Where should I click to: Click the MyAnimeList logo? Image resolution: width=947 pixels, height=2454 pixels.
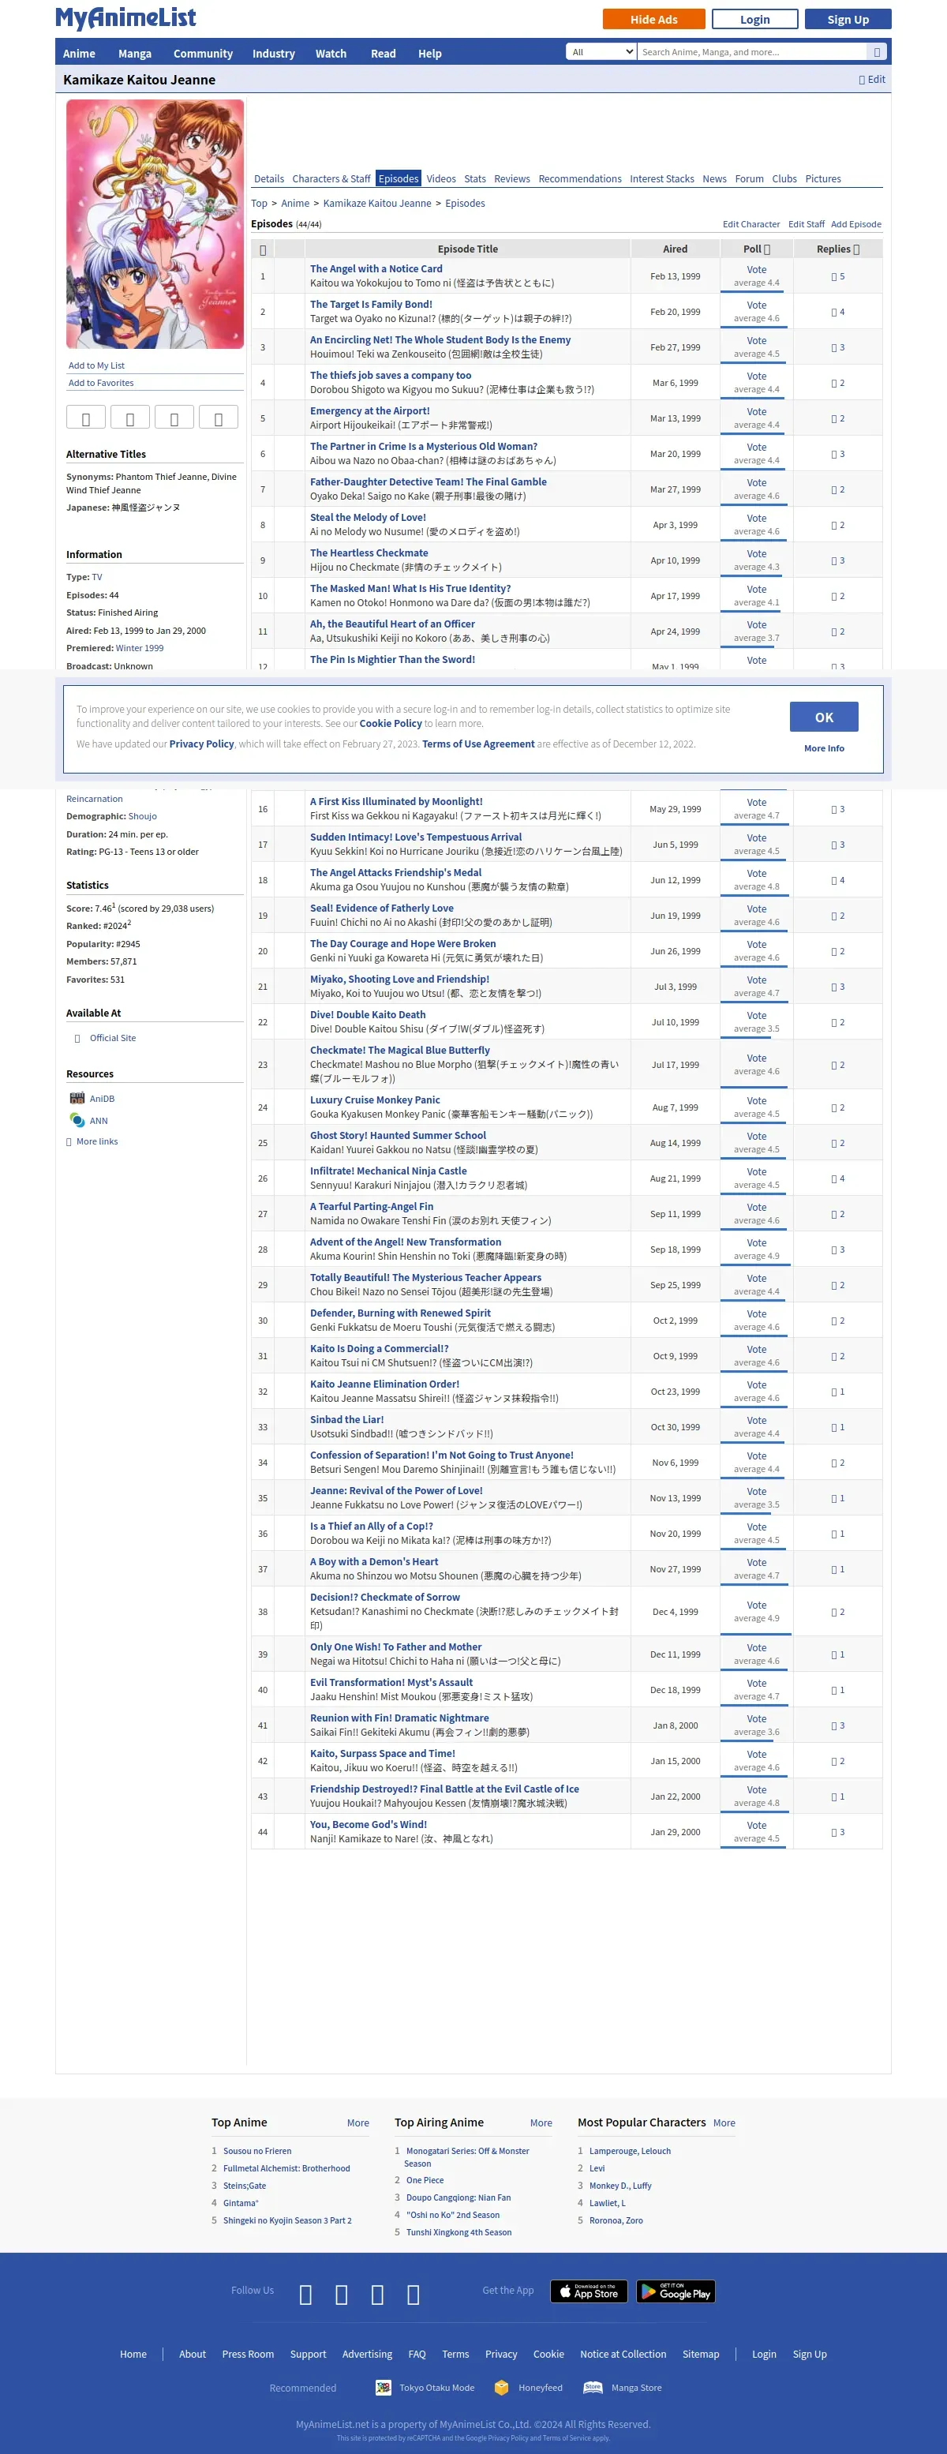[x=125, y=18]
